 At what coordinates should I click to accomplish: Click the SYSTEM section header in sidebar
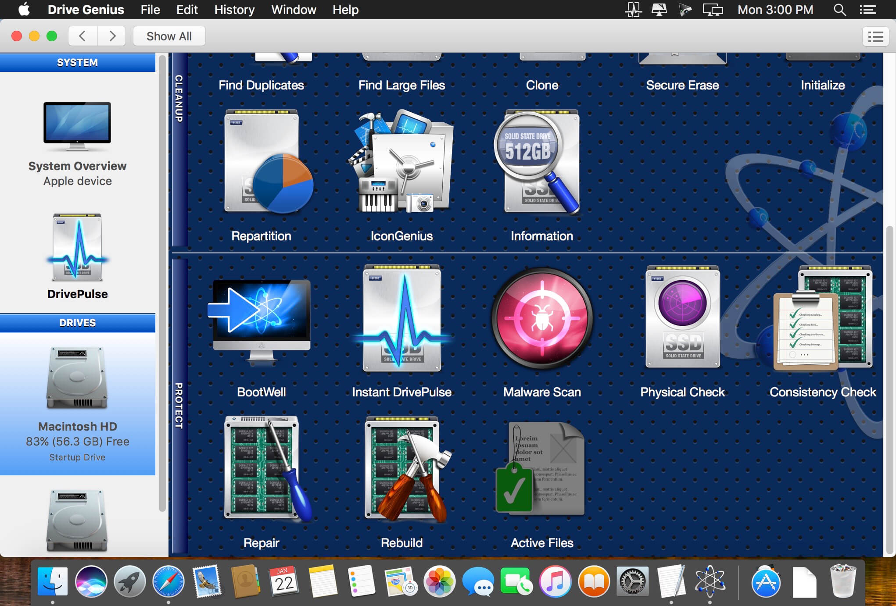coord(78,62)
